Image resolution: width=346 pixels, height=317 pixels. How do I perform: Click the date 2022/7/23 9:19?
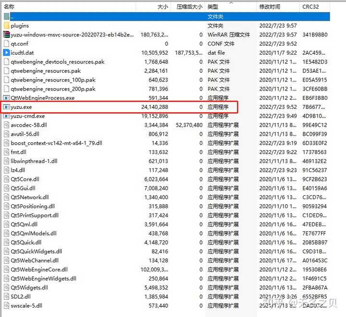[x=278, y=143]
